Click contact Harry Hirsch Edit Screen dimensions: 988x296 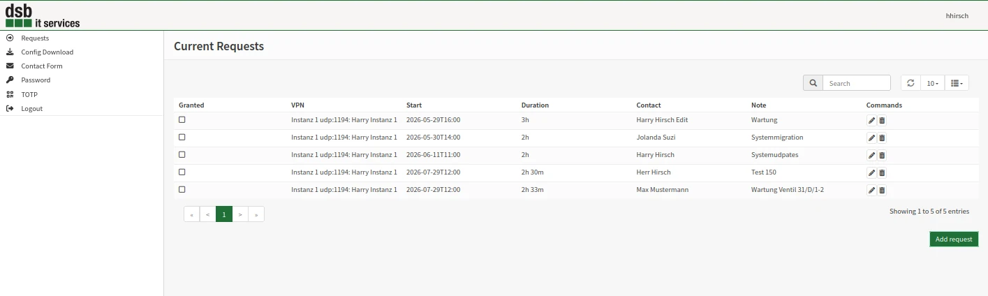pos(662,120)
